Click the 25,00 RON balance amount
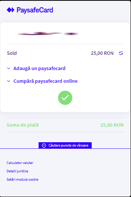Viewport: 131px width, 197px height. 102,53
